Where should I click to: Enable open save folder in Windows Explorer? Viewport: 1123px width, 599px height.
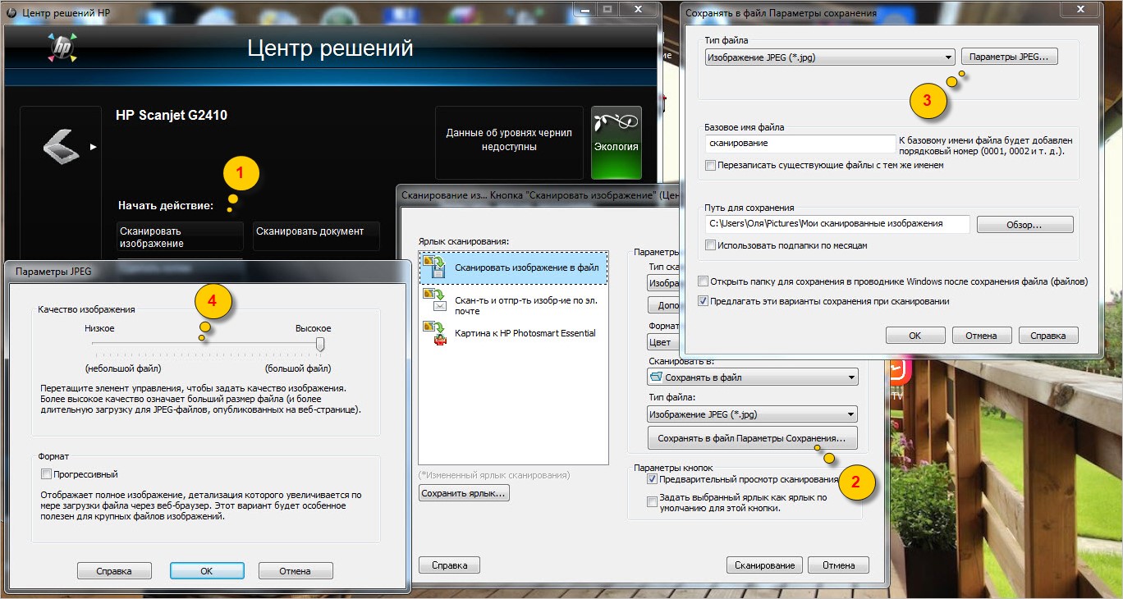(703, 281)
